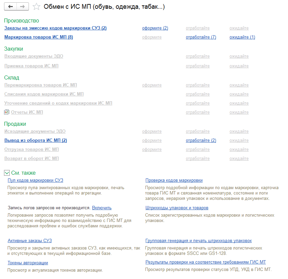
Task: Open Результаты проверки на соответствие требованиям ГИС МТ
Action: [x=206, y=262]
